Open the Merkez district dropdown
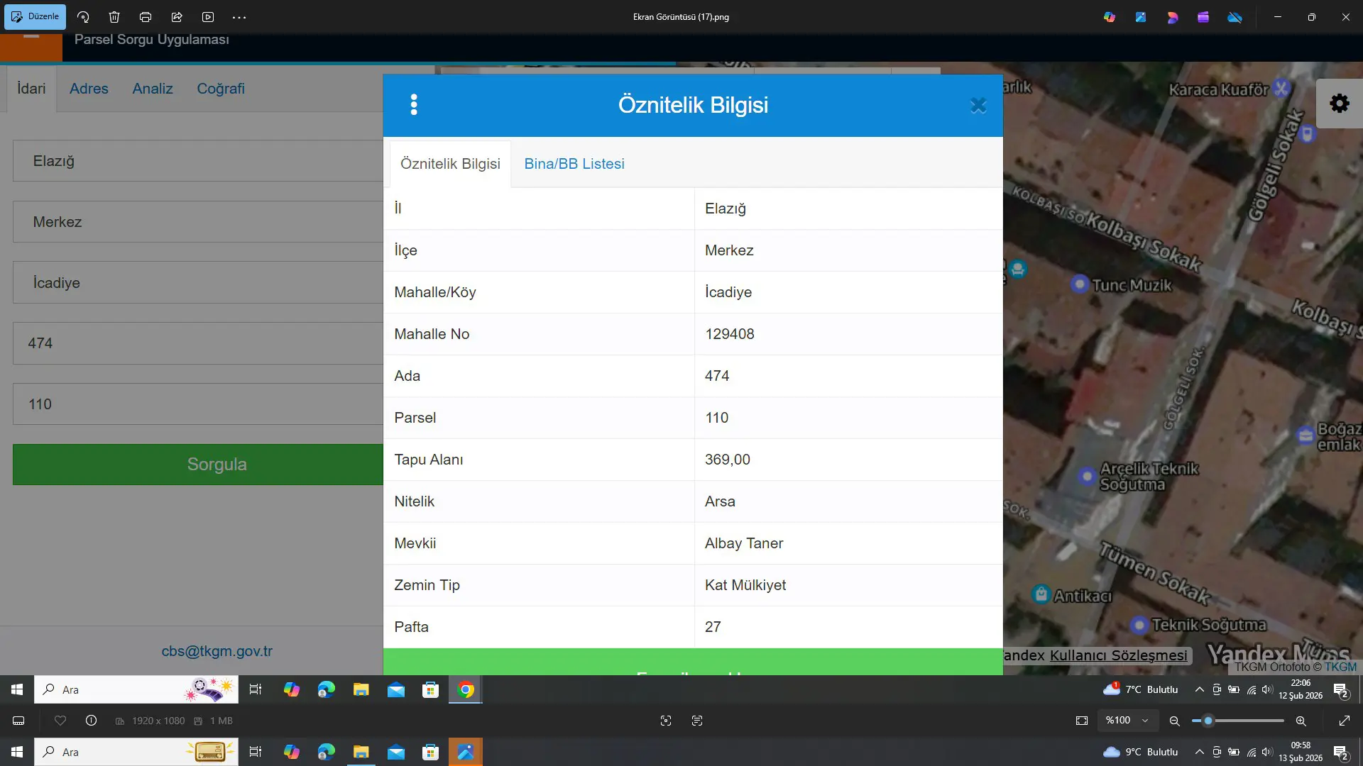Viewport: 1363px width, 766px height. (198, 222)
